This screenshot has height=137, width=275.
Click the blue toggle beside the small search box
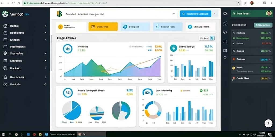[x=212, y=38]
